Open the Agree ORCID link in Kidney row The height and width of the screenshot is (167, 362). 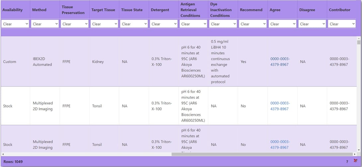pyautogui.click(x=280, y=62)
